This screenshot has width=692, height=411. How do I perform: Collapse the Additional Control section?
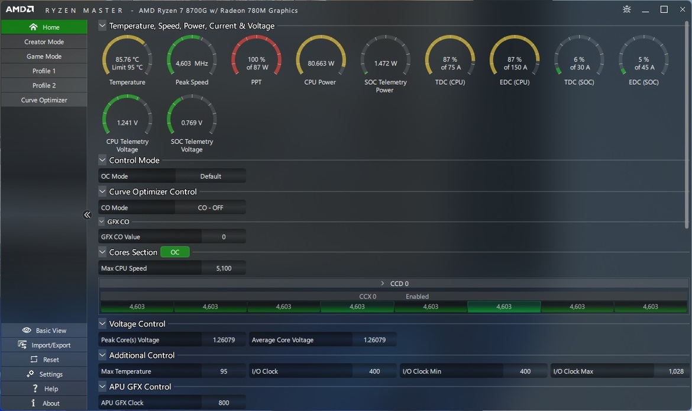pyautogui.click(x=102, y=355)
